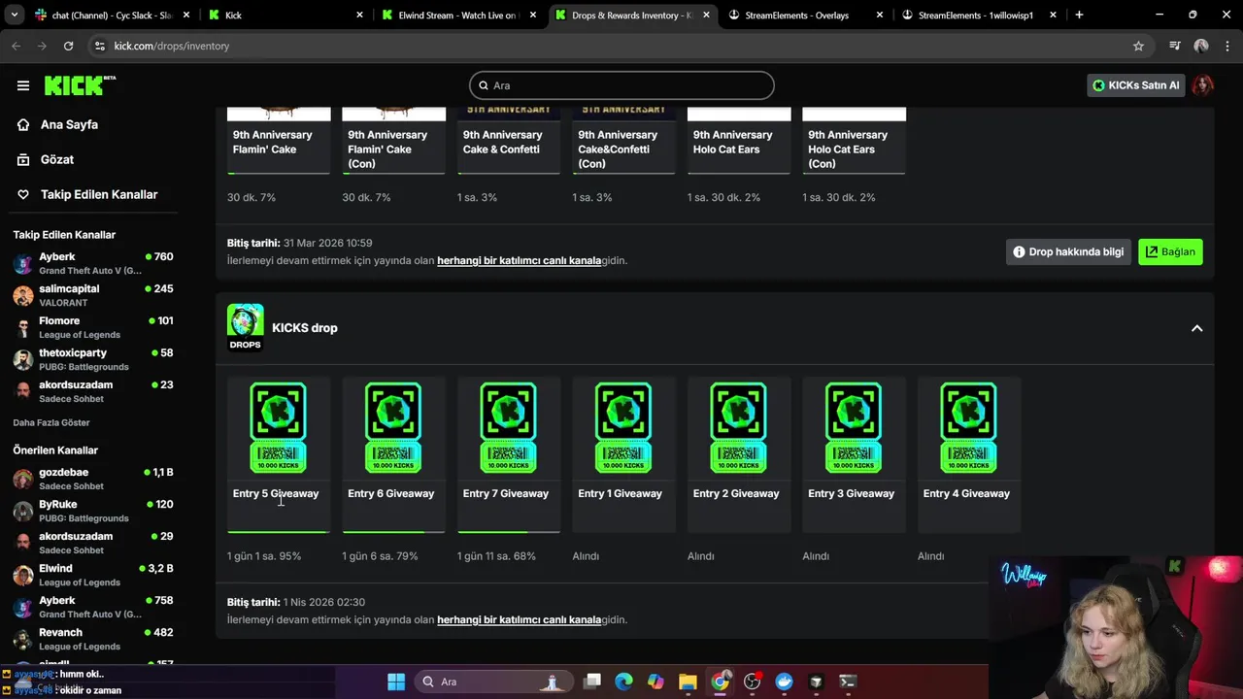Click 9th Anniversary Holo Cat Ears card
This screenshot has height=699, width=1243.
[739, 142]
